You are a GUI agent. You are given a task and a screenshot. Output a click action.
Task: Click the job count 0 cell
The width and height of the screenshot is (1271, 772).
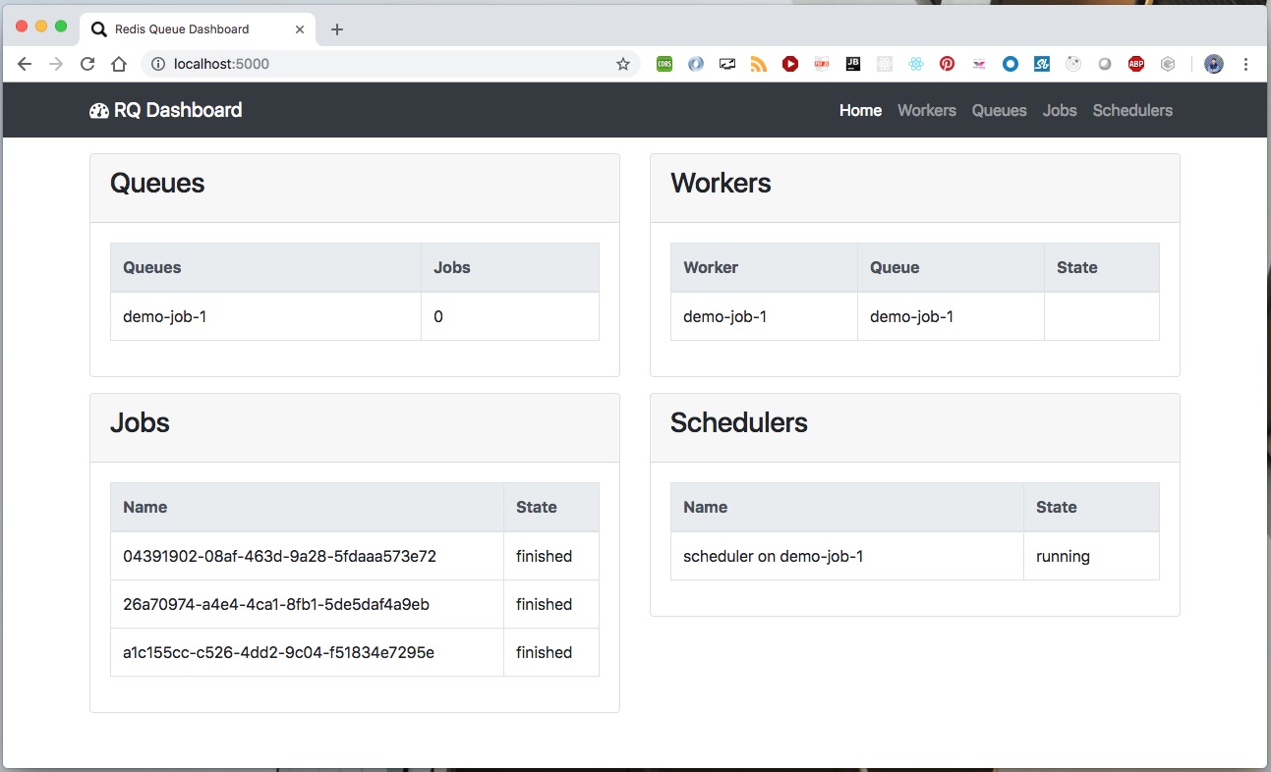(510, 316)
